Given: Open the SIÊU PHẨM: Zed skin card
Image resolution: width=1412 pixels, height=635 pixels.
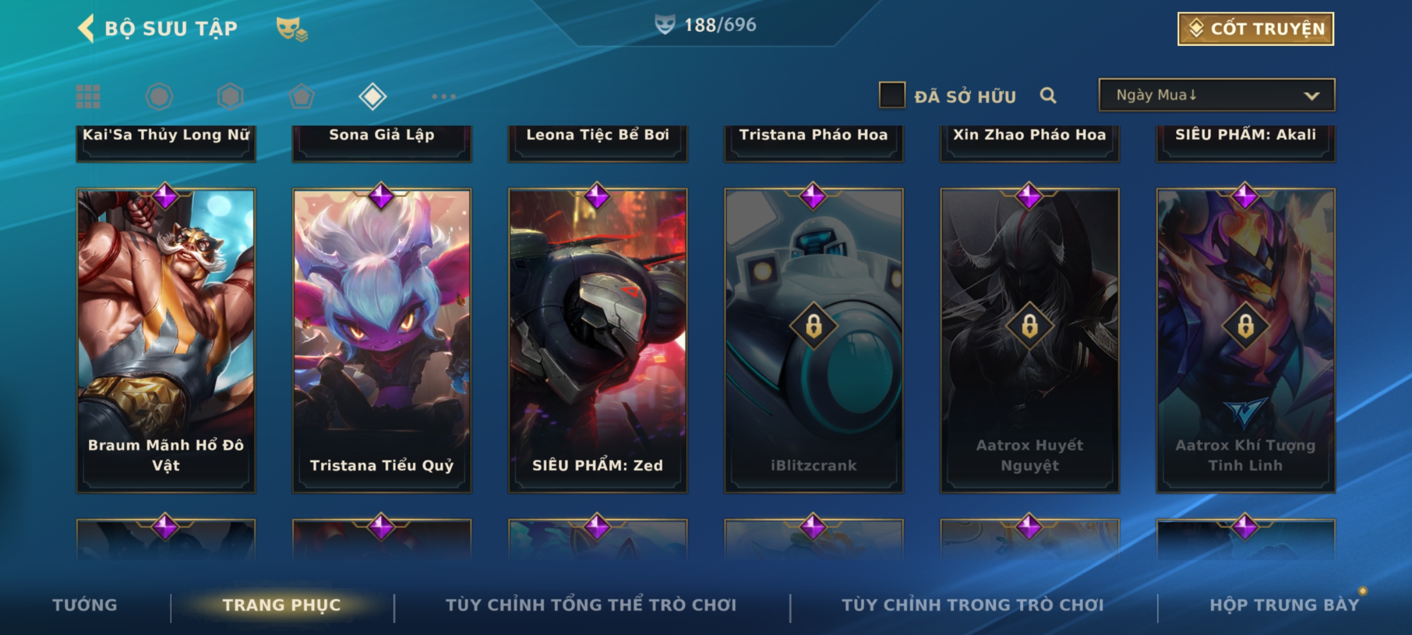Looking at the screenshot, I should tap(598, 340).
